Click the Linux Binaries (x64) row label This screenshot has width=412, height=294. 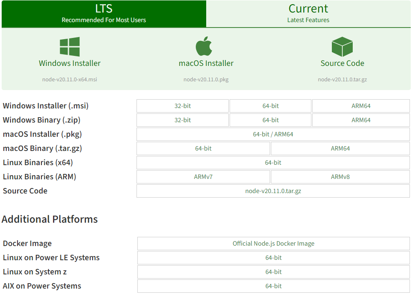click(38, 163)
